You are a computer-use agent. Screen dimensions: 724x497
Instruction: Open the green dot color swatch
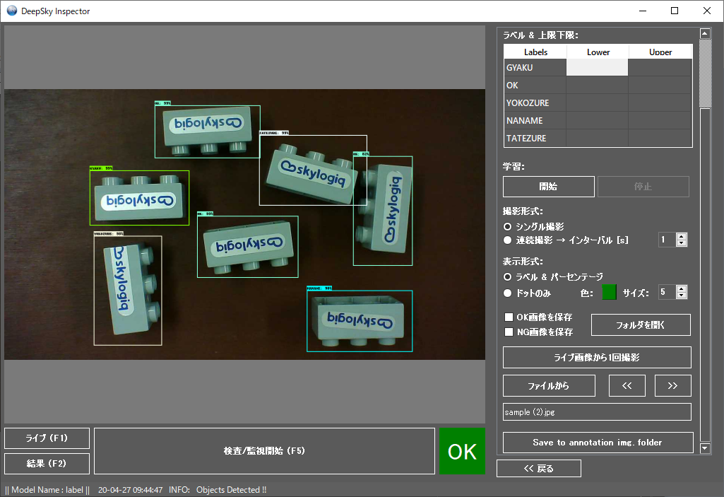coord(609,292)
